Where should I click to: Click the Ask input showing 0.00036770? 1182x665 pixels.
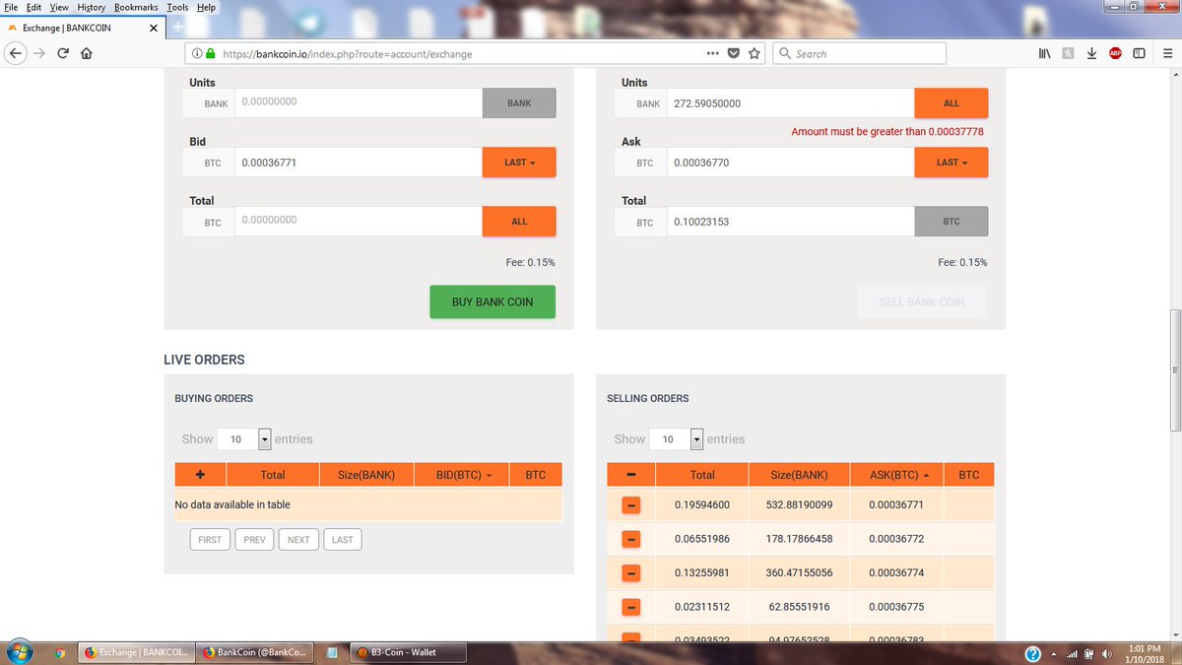click(791, 163)
